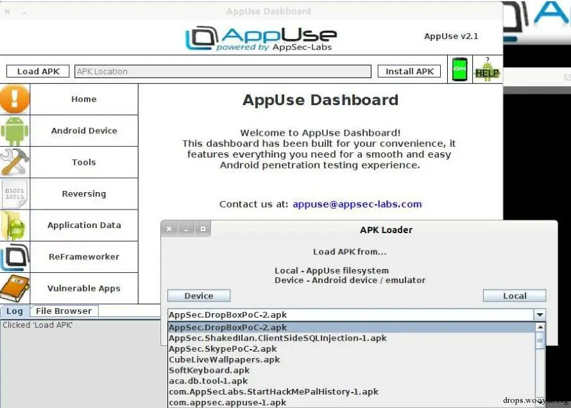
Task: Select SoftKeyboard.apk
Action: 352,371
